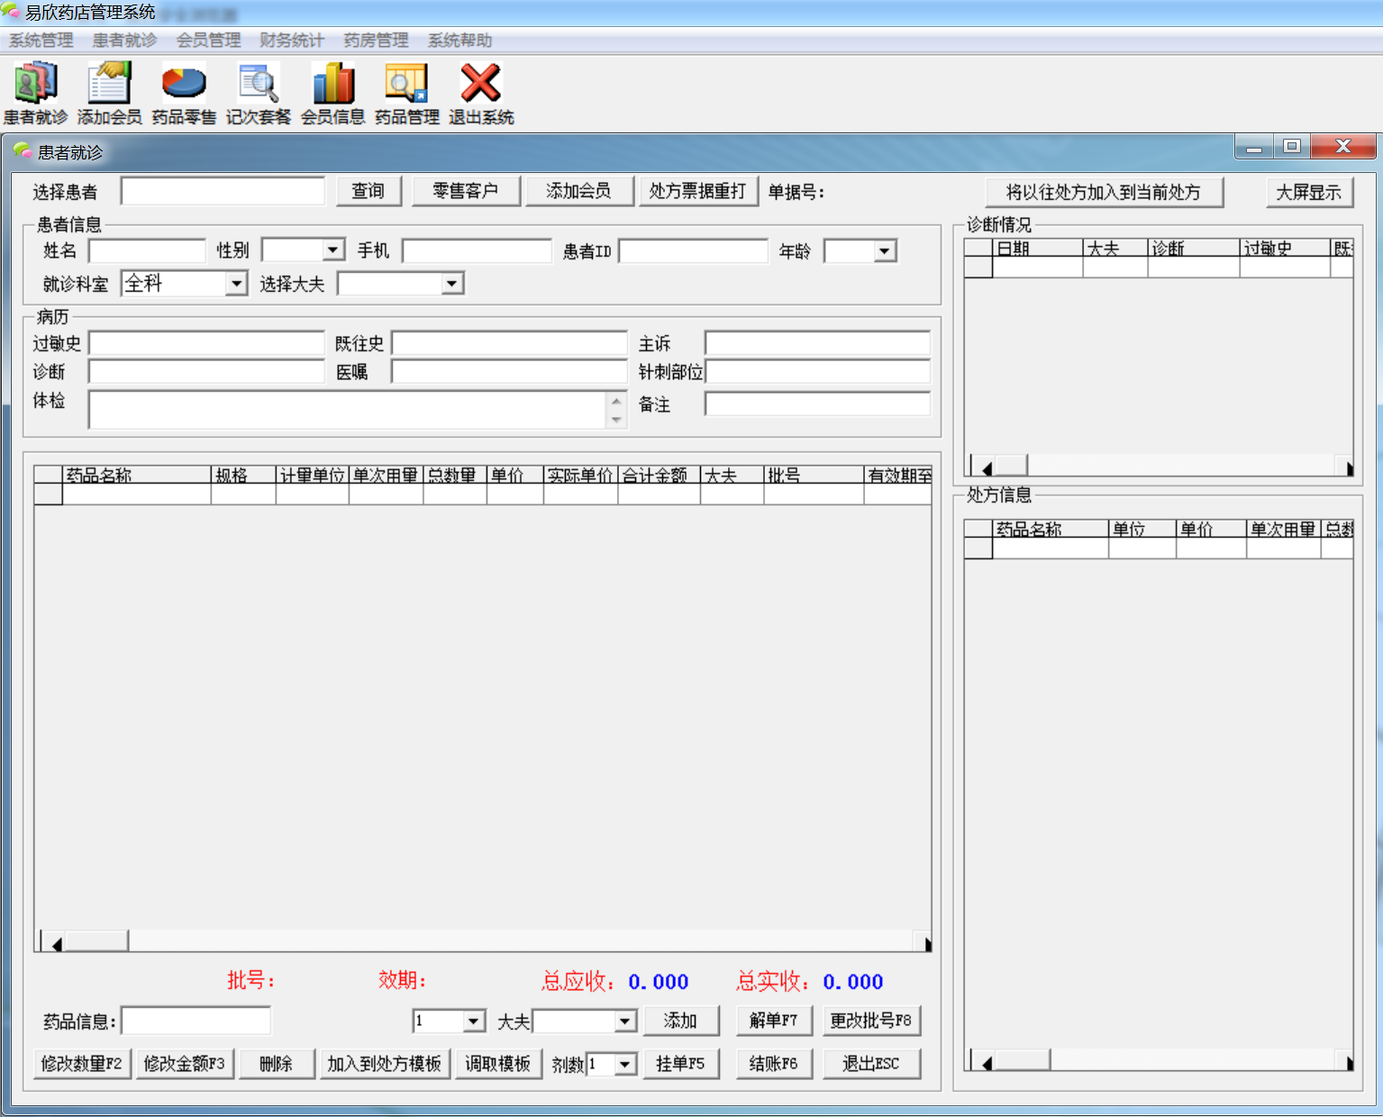Click the 查询 button
This screenshot has height=1117, width=1383.
368,191
